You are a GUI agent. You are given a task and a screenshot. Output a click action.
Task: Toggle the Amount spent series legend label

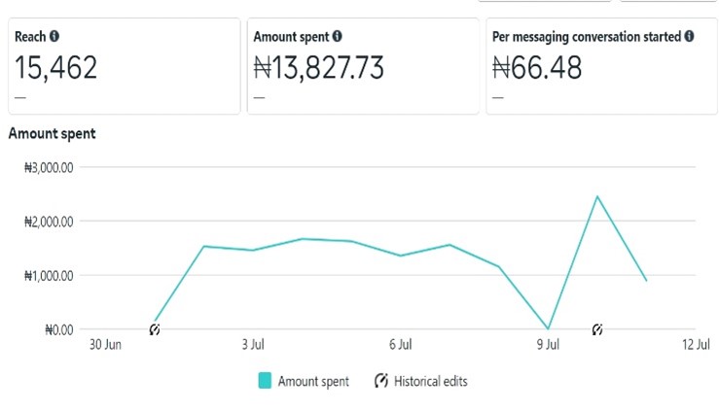coord(312,381)
